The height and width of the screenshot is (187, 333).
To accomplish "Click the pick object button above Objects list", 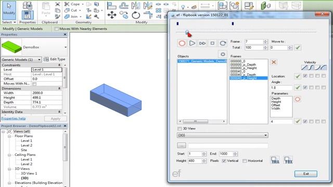I will coord(223,54).
